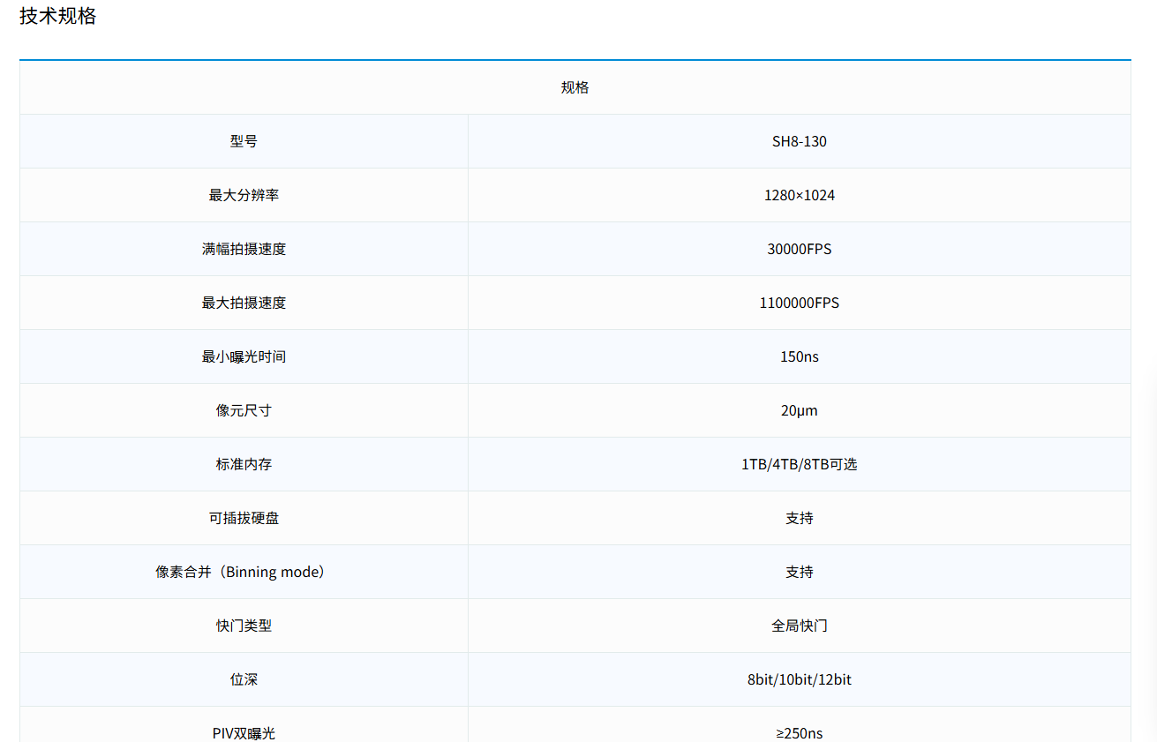Click the 20μm pixel size value

point(799,410)
